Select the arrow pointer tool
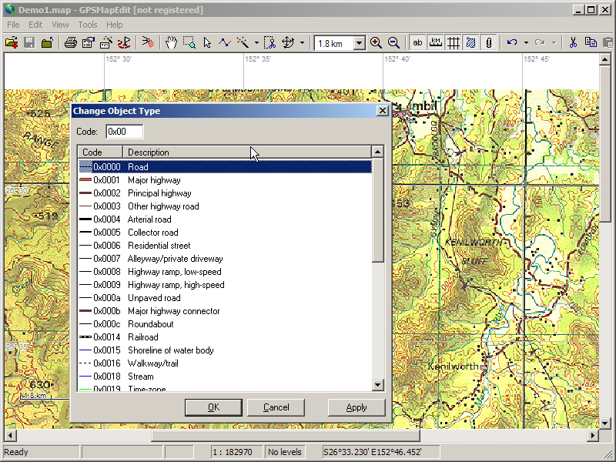 click(x=207, y=43)
